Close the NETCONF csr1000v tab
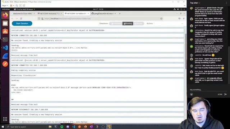230x129 pixels. point(88,14)
